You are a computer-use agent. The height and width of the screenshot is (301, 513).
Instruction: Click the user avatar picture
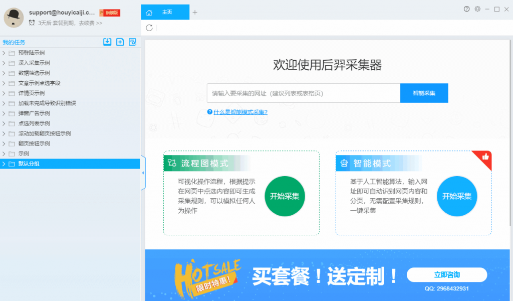[x=14, y=18]
